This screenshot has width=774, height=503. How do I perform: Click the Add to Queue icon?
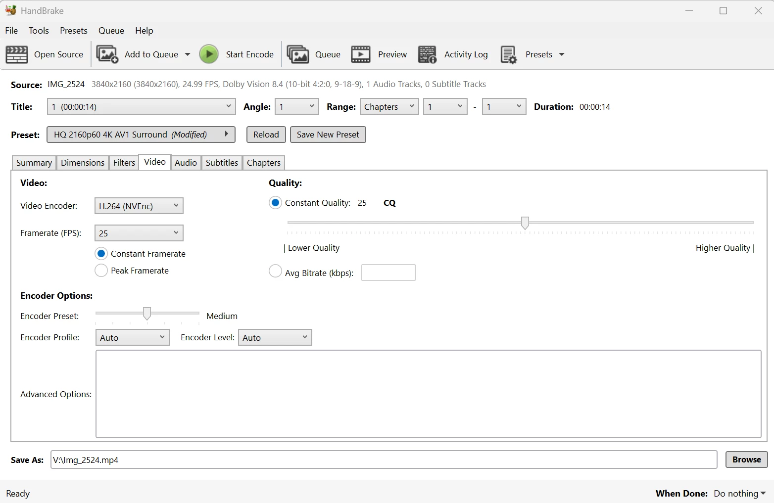[107, 54]
